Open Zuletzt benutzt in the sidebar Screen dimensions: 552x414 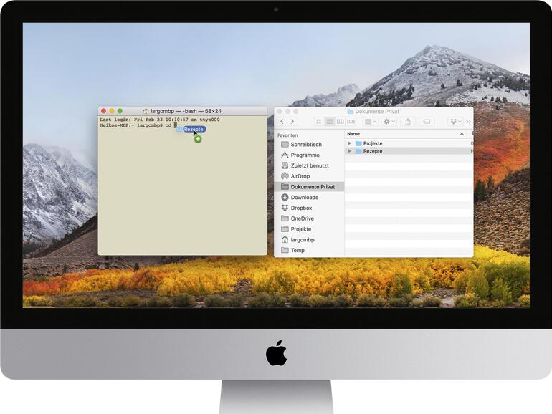tap(309, 165)
